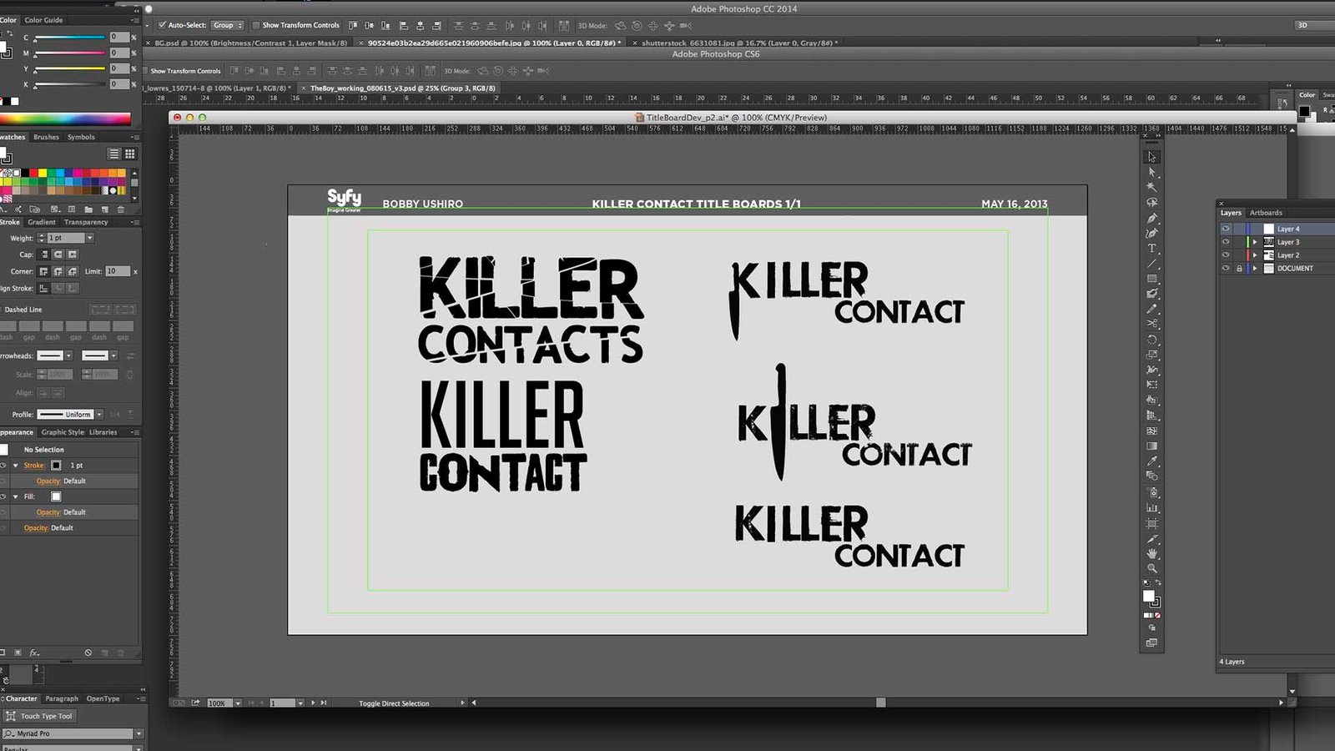Open the stroke Weight dropdown

tap(89, 239)
